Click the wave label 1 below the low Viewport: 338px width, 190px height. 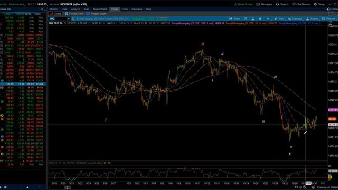tap(290, 154)
